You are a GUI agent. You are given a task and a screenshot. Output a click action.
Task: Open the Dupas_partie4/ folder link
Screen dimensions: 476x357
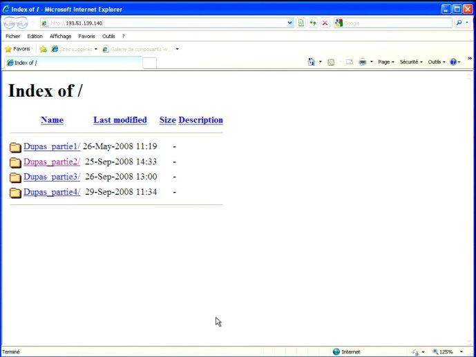52,192
